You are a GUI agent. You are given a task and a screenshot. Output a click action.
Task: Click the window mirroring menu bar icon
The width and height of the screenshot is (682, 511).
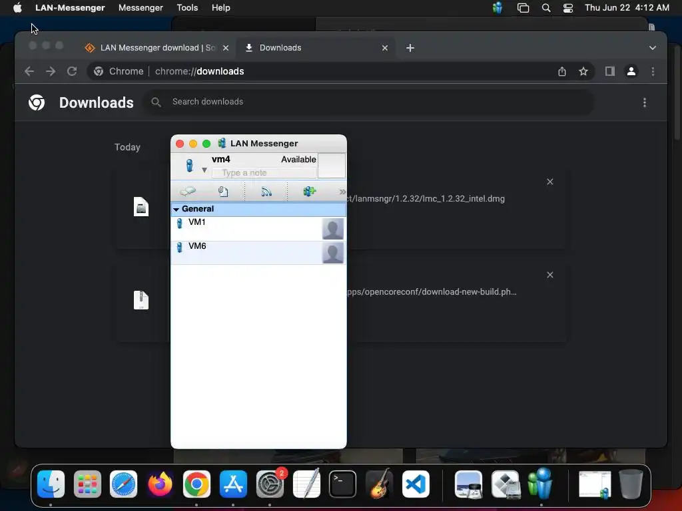coord(523,8)
